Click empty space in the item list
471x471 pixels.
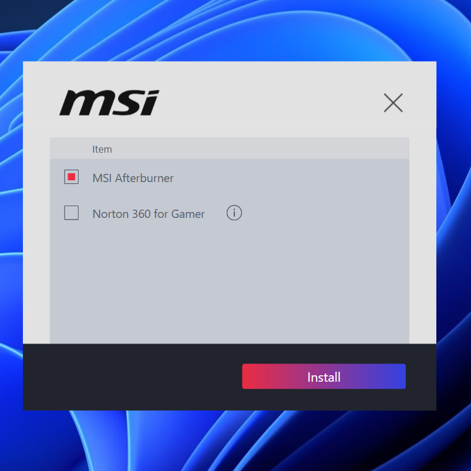[x=229, y=282]
